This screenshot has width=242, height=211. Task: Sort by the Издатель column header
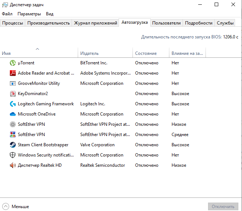tap(105, 53)
